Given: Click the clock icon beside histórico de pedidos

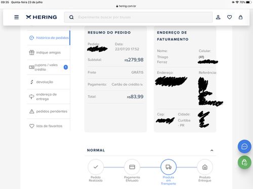Looking at the screenshot, I should tap(31, 38).
